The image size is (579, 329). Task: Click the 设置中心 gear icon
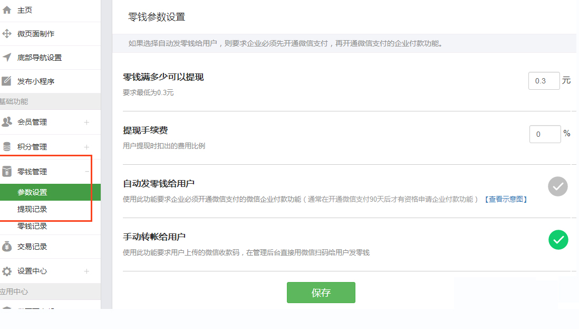tap(7, 271)
